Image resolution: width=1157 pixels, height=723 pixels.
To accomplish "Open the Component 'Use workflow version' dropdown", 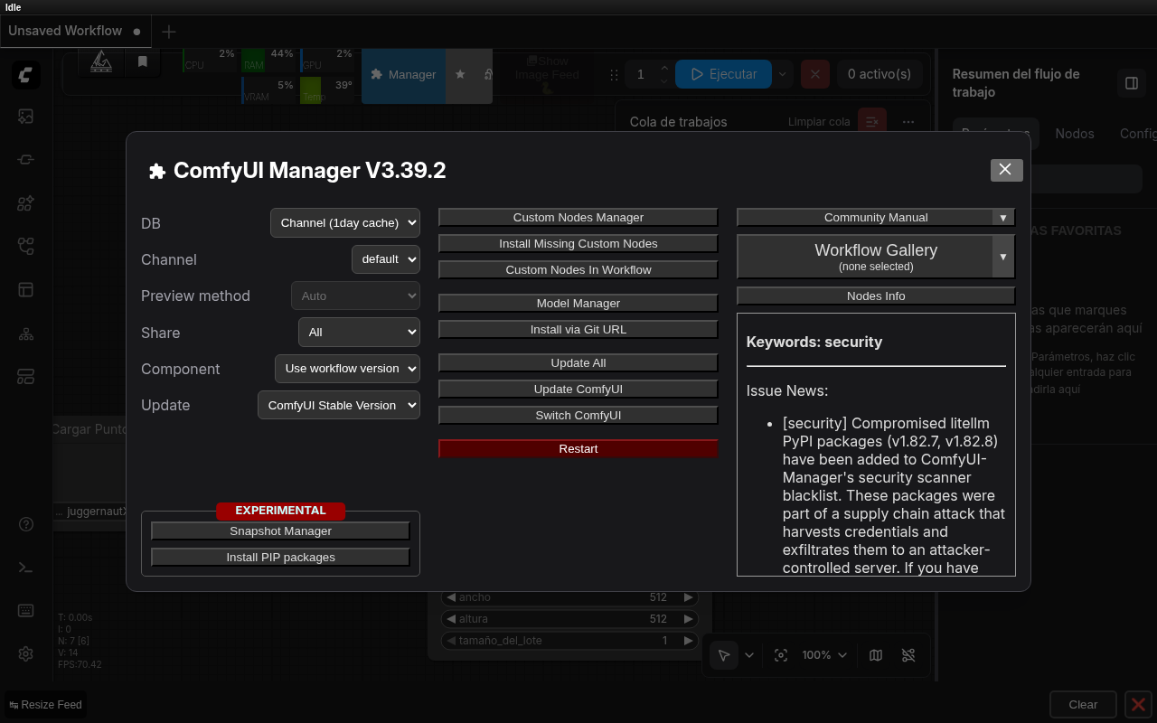I will tap(347, 369).
